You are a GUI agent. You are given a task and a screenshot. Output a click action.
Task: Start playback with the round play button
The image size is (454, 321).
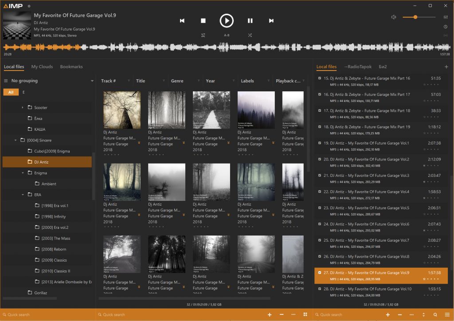coord(227,20)
